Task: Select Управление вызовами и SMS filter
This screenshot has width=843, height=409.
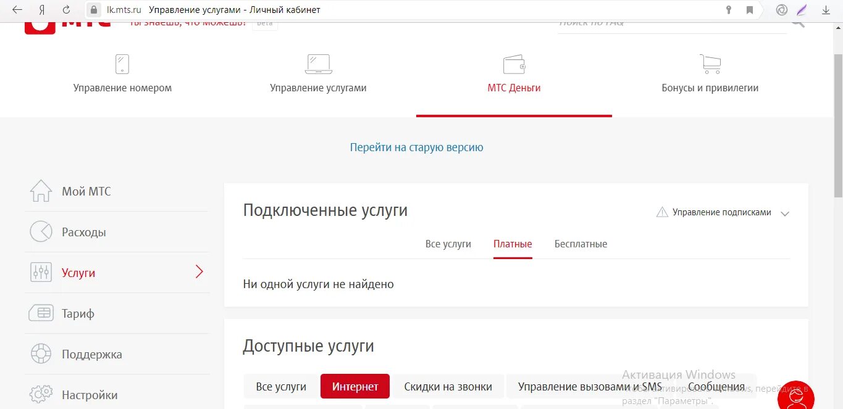Action: tap(590, 387)
